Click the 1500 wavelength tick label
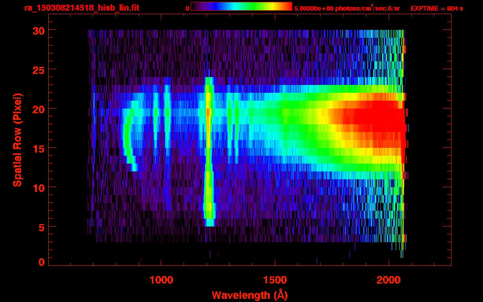This screenshot has width=483, height=302. tap(275, 280)
